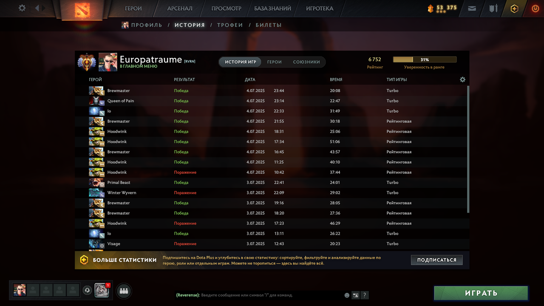
Task: Select the История игр segment
Action: pyautogui.click(x=241, y=62)
